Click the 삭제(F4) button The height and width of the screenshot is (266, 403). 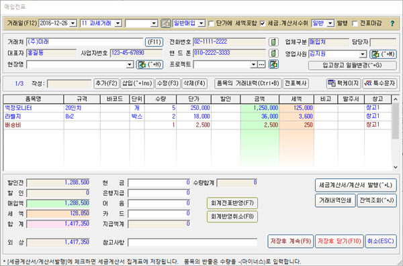click(x=194, y=83)
